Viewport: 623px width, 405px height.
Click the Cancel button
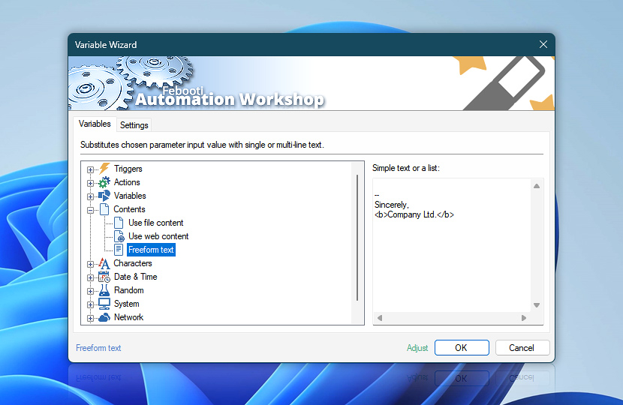coord(522,348)
